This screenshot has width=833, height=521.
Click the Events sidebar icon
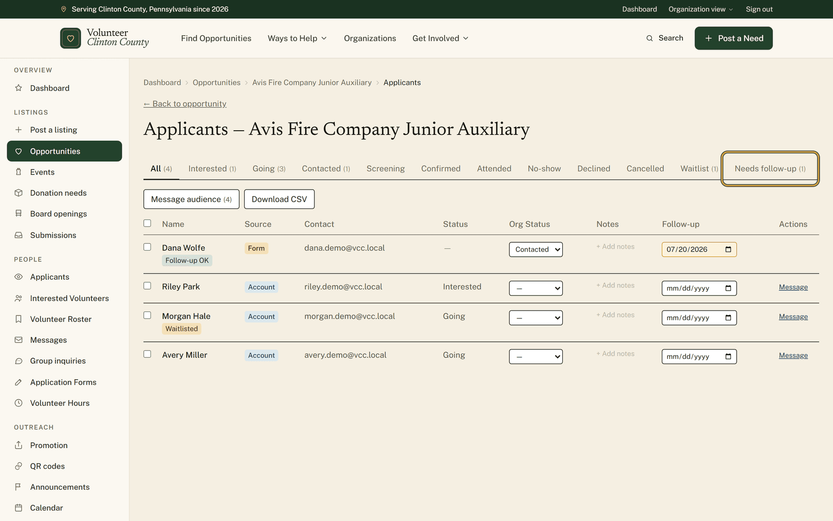pos(19,172)
